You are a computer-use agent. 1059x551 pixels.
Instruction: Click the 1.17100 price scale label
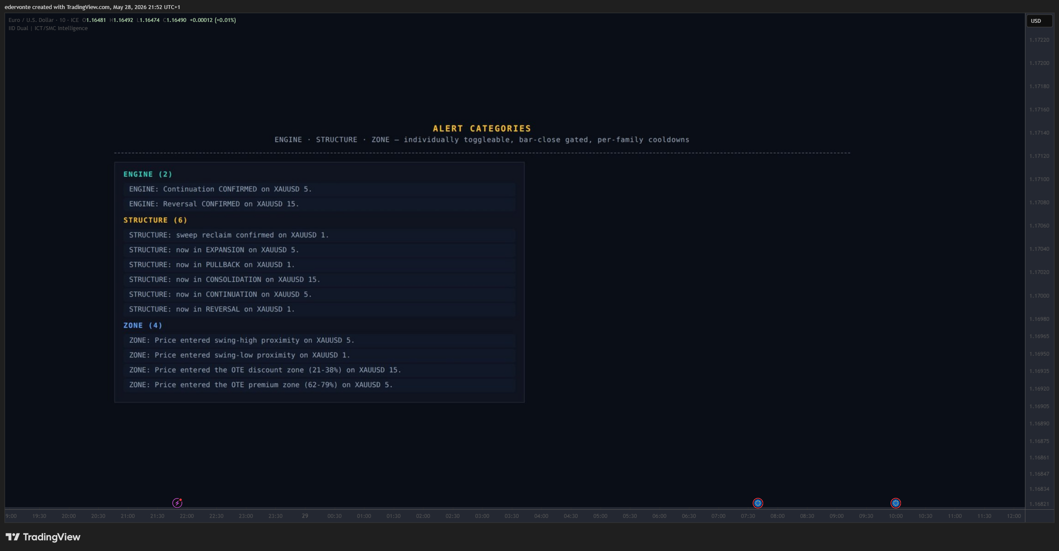click(x=1039, y=179)
